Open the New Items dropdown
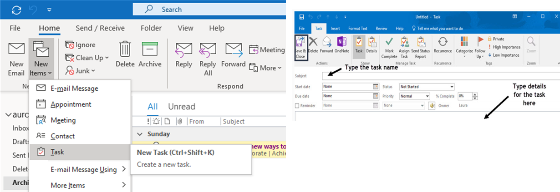 [x=41, y=59]
